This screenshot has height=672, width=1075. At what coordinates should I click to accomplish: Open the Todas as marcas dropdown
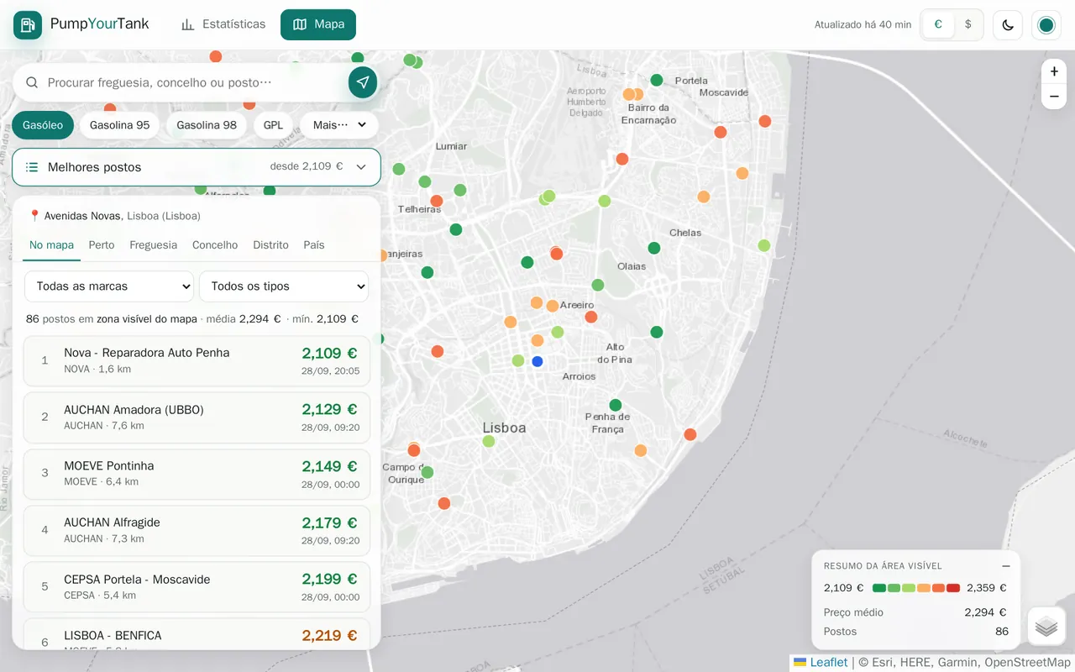[x=109, y=286]
